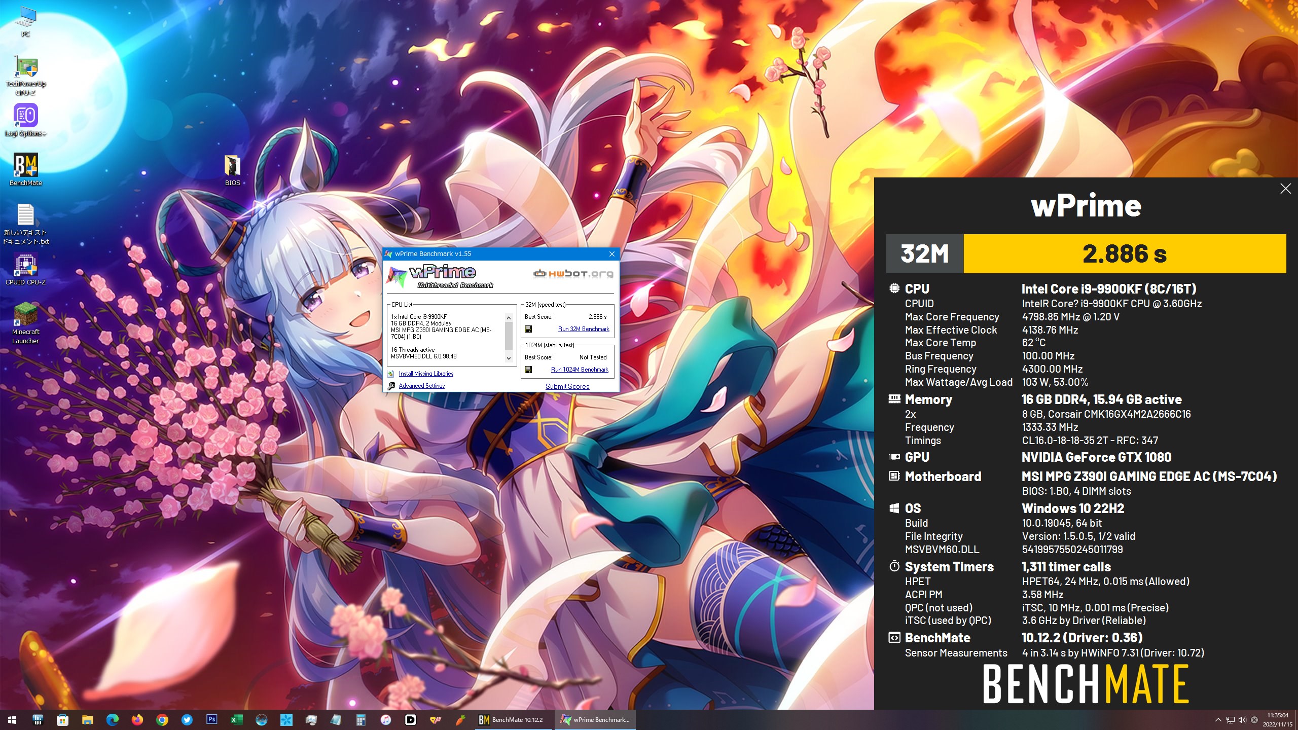This screenshot has width=1298, height=730.
Task: Click 'Windows 10 22H2' OS value
Action: (x=1073, y=508)
